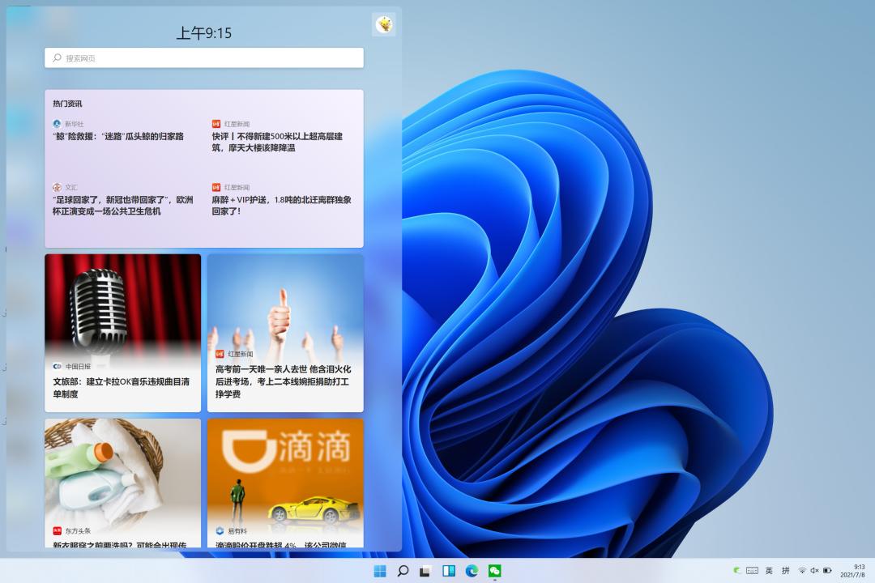This screenshot has width=875, height=583.
Task: Toggle input language 英 indicator
Action: pos(769,571)
